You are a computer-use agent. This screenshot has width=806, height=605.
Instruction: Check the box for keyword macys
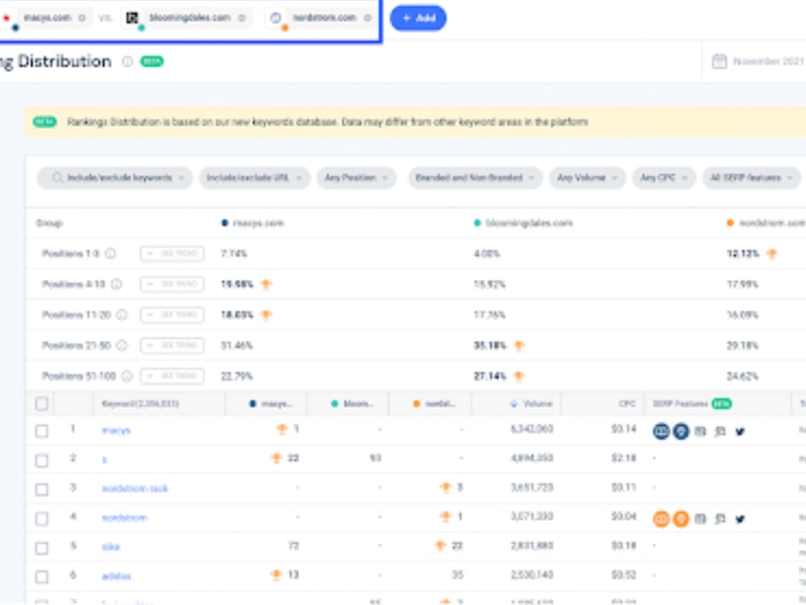pyautogui.click(x=42, y=431)
